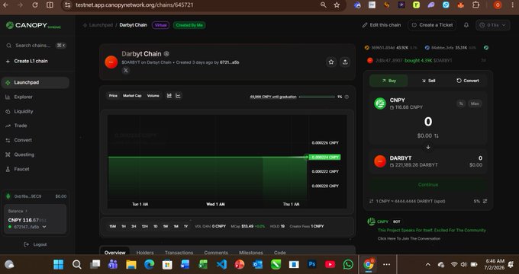Select the Market Cap chart mode
519x274 pixels.
pyautogui.click(x=132, y=96)
